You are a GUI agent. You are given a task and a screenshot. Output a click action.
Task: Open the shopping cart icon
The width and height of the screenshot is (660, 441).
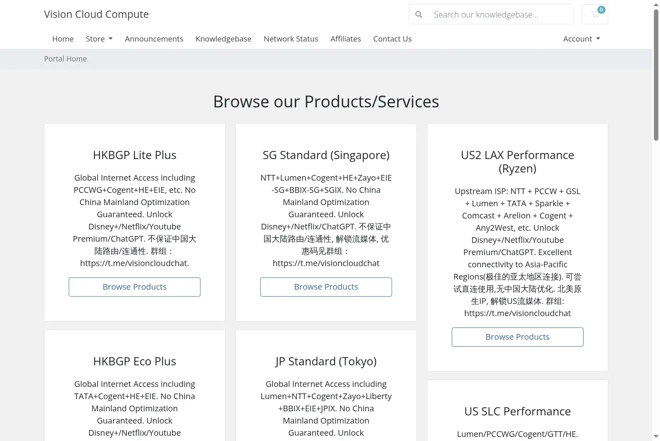tap(595, 15)
